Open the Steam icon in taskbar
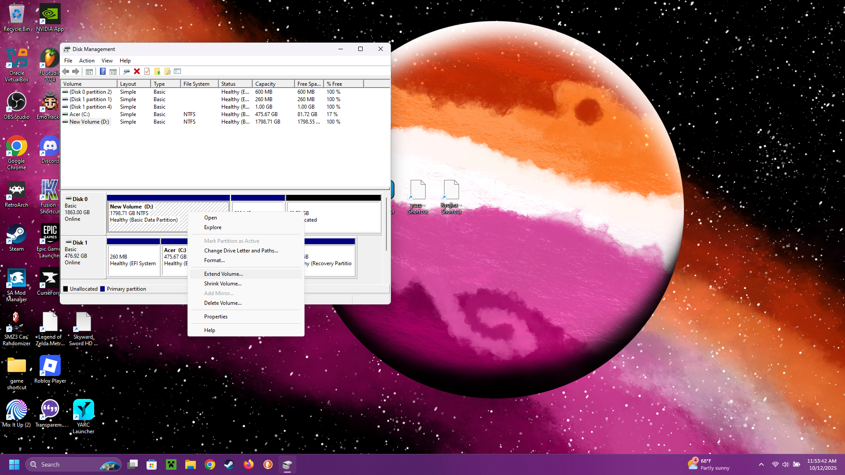 tap(229, 464)
